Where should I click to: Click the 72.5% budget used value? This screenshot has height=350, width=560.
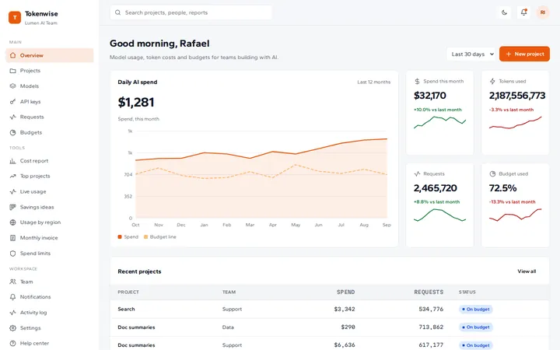pos(503,188)
